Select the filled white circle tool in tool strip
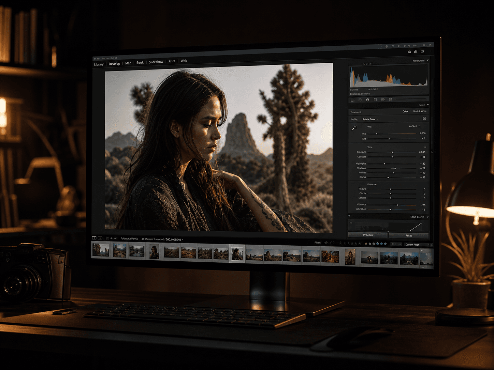 click(367, 100)
